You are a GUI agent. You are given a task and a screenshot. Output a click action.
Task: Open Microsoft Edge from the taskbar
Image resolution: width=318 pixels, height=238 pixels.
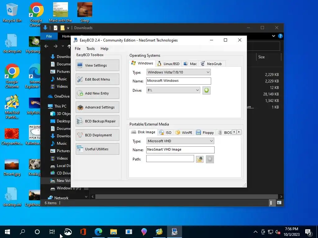tap(98, 232)
